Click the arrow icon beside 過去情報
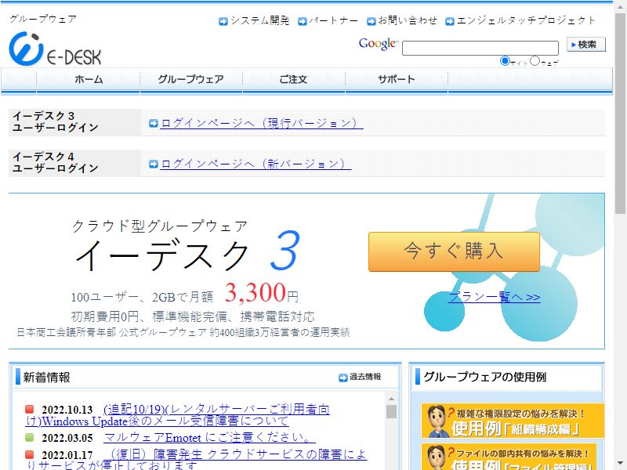627x470 pixels. coord(342,378)
